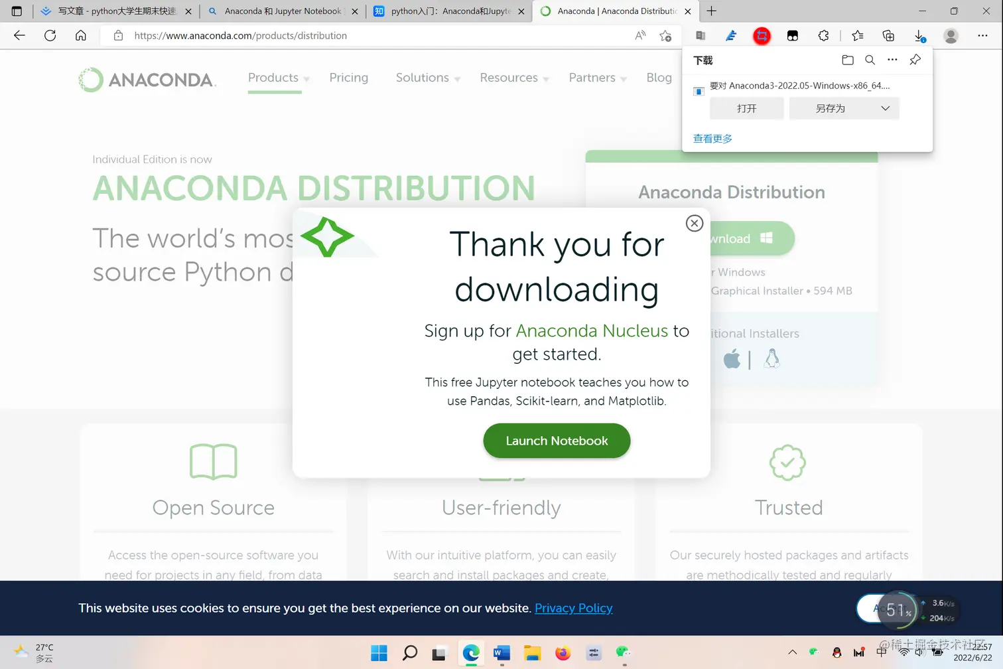1003x669 pixels.
Task: Open the Pricing nav link
Action: pyautogui.click(x=349, y=78)
